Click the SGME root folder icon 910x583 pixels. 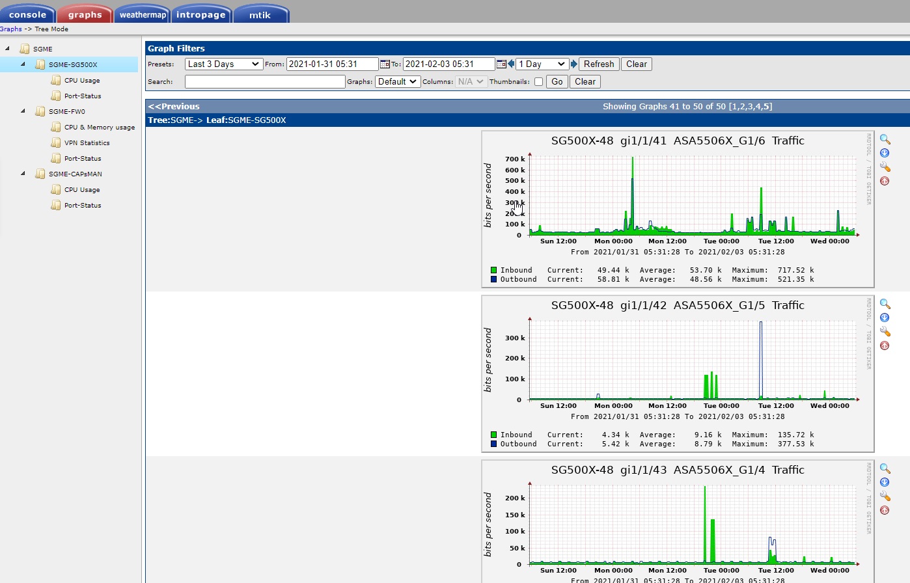25,49
